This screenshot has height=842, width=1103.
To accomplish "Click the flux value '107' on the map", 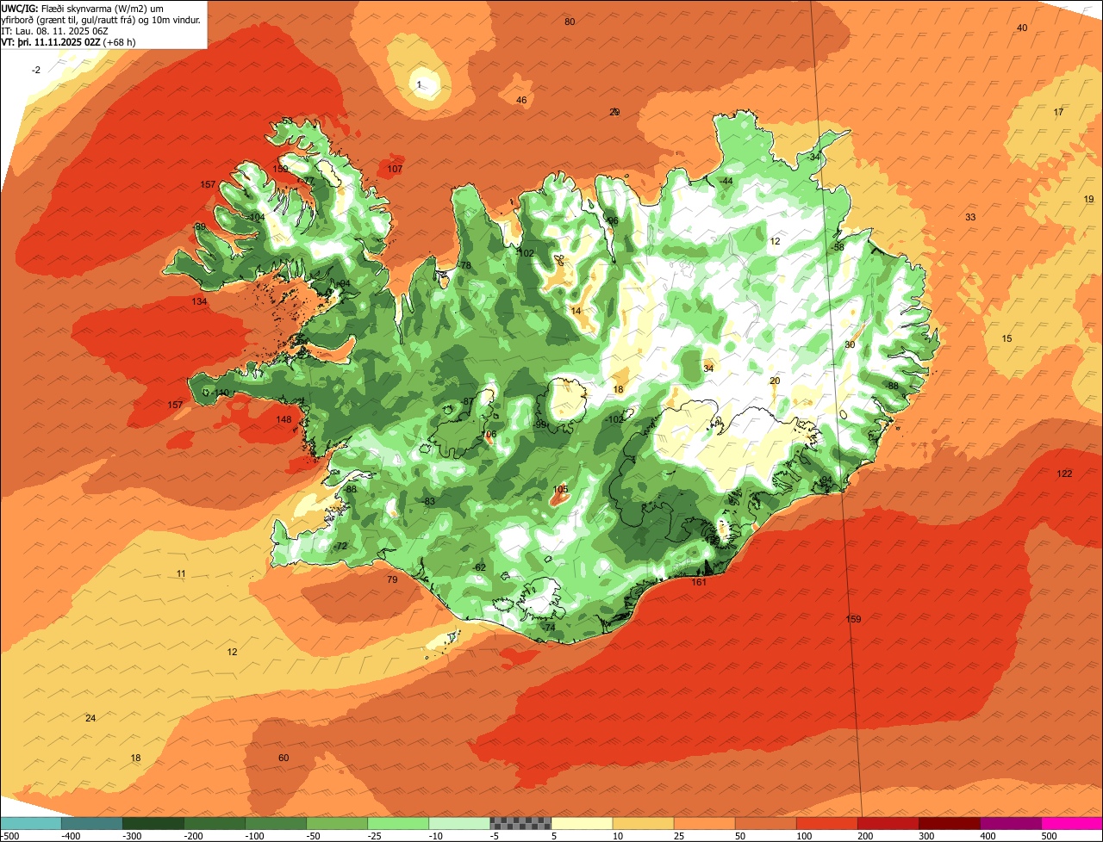I will (x=395, y=169).
